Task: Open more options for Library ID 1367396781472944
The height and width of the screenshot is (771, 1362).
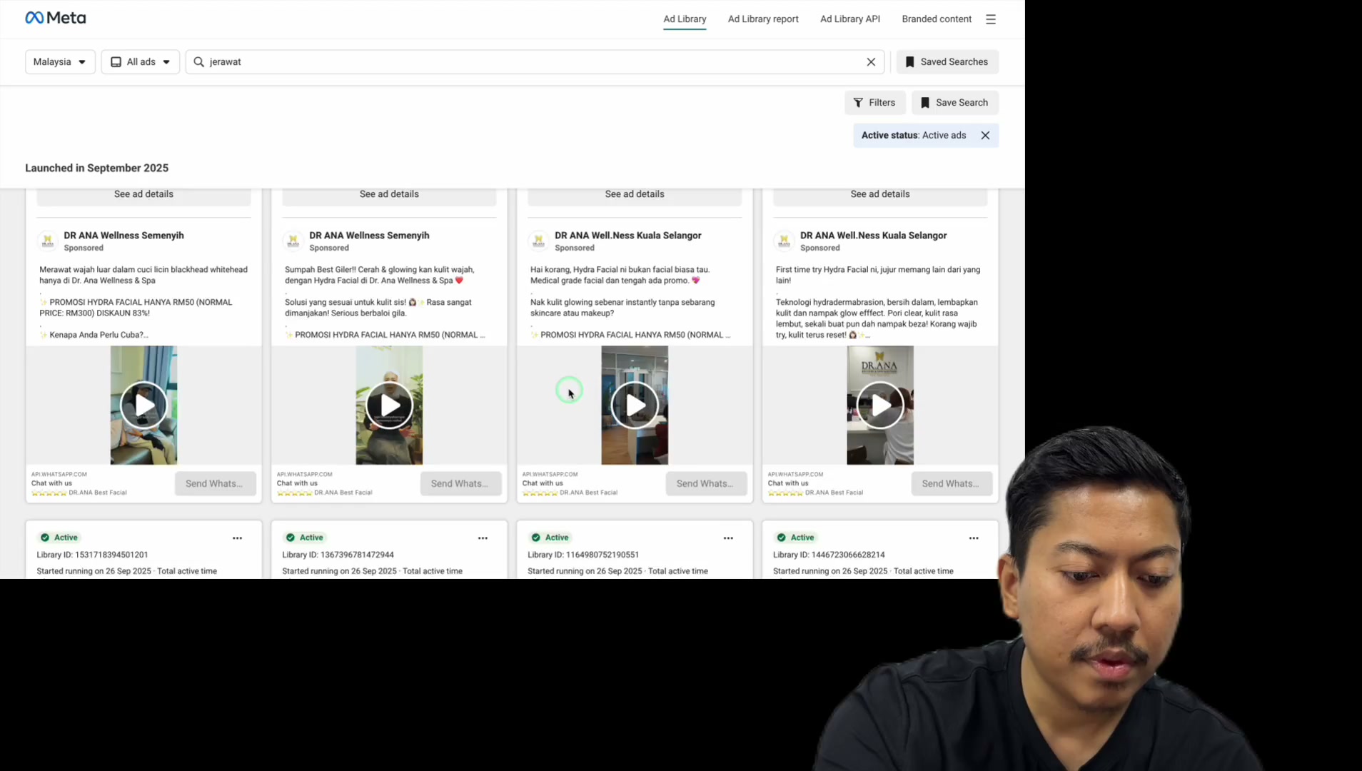Action: pyautogui.click(x=483, y=538)
